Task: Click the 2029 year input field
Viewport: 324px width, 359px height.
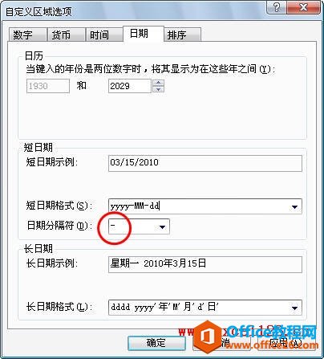Action: (130, 86)
